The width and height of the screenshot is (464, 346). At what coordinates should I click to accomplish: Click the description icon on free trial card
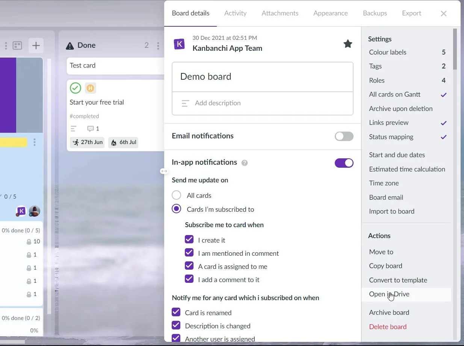(x=74, y=129)
